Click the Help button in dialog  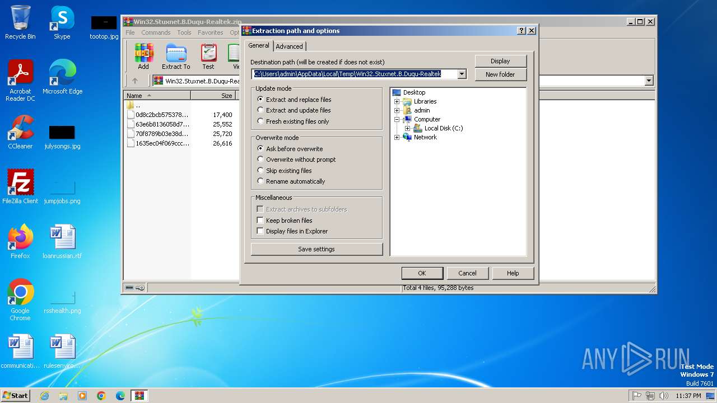pyautogui.click(x=513, y=273)
